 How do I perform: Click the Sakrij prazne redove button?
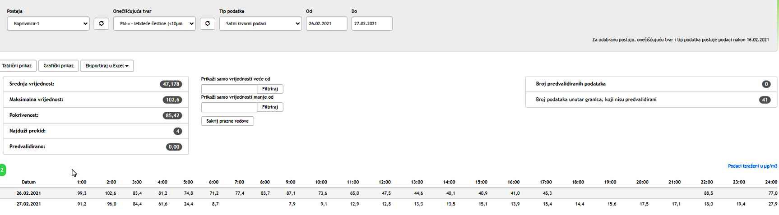click(227, 121)
